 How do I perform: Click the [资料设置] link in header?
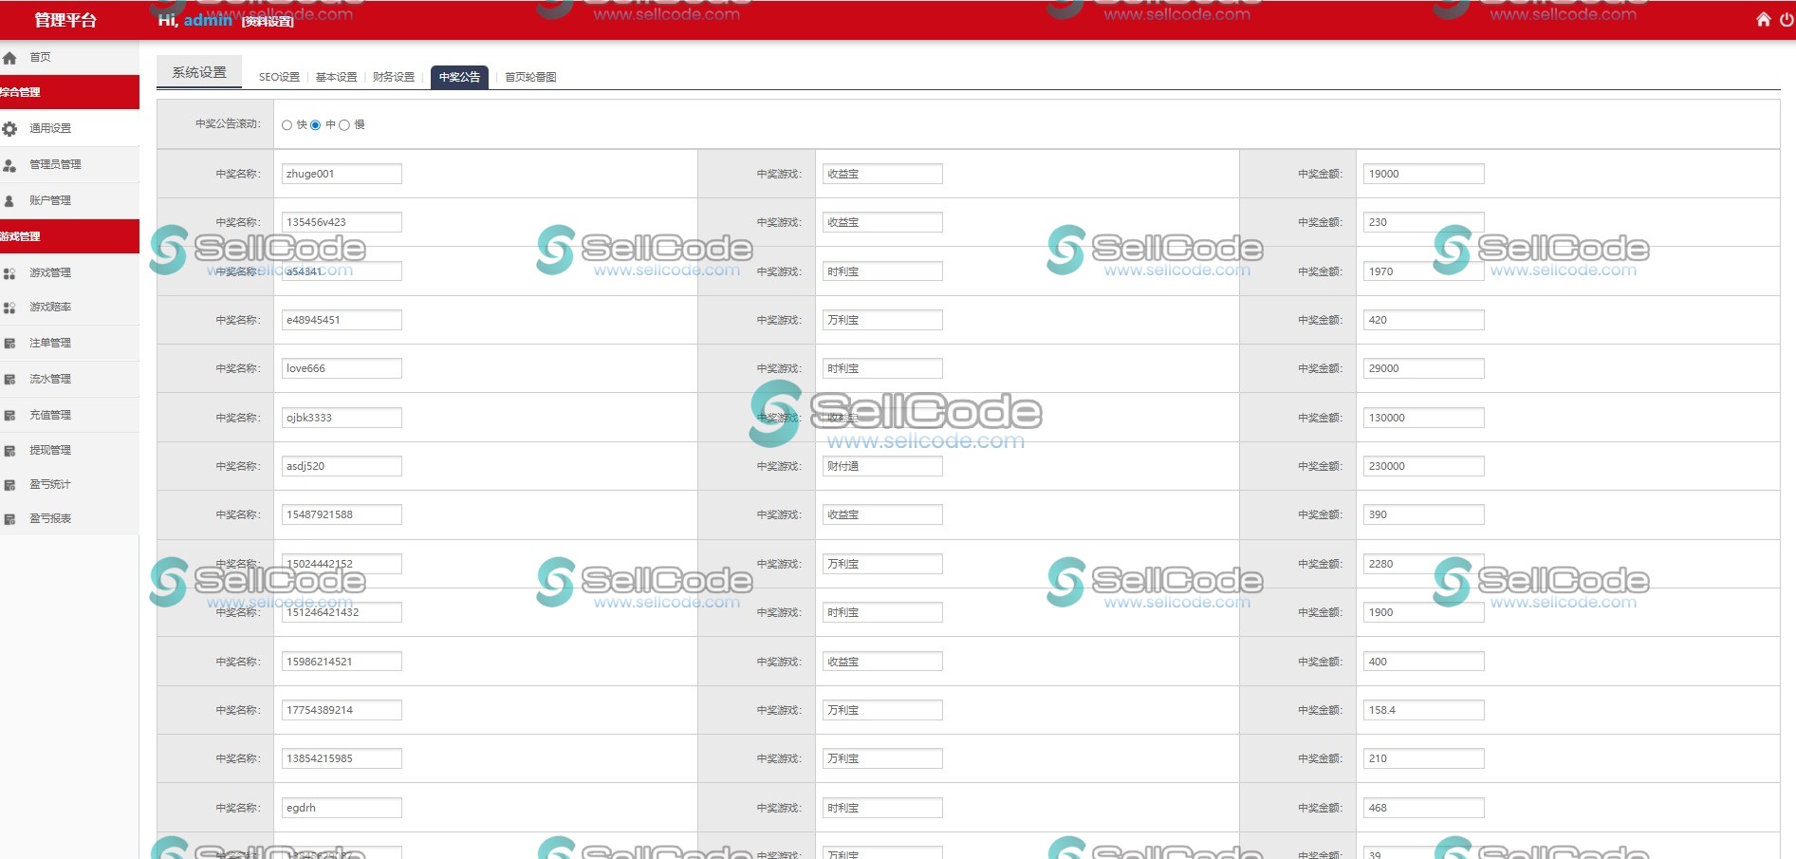click(268, 21)
